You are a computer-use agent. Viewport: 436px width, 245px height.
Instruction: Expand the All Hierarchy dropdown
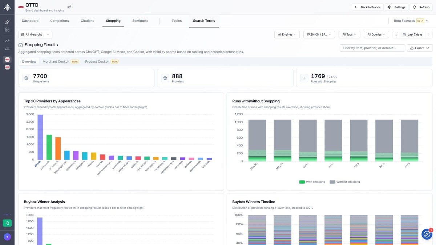[x=35, y=34]
